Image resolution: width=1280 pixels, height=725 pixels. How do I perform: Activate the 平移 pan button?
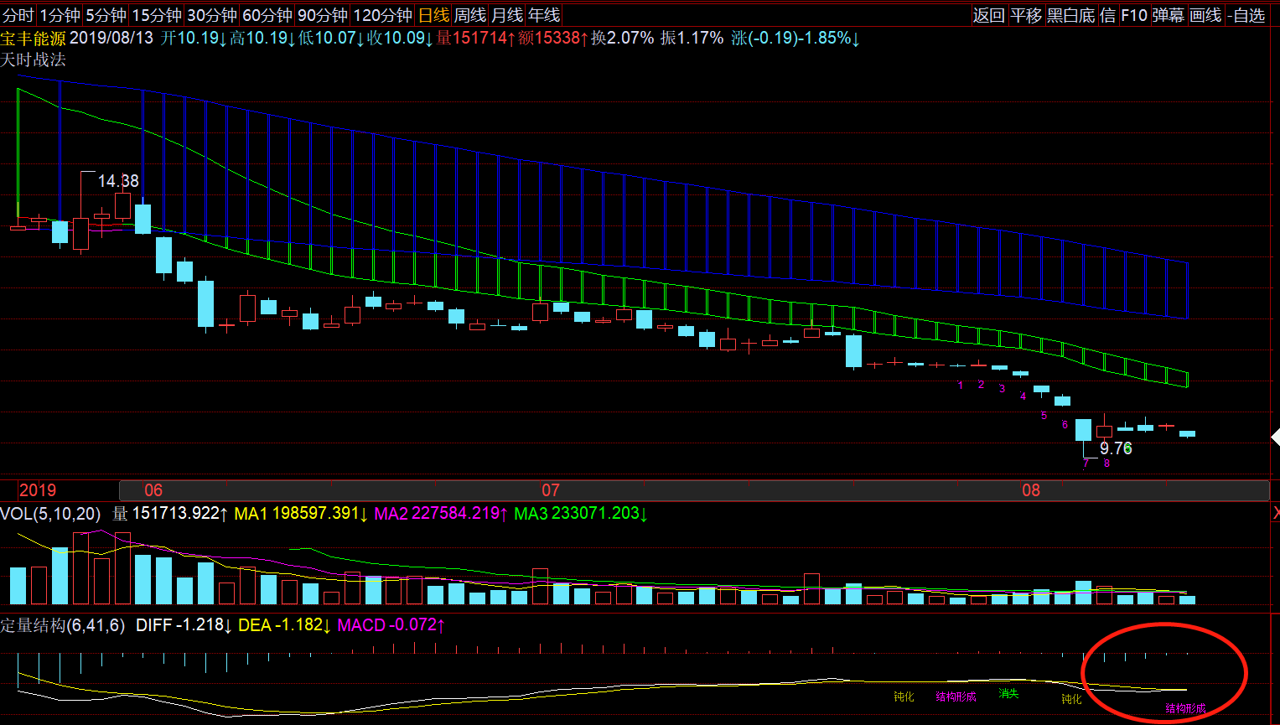pyautogui.click(x=1026, y=15)
